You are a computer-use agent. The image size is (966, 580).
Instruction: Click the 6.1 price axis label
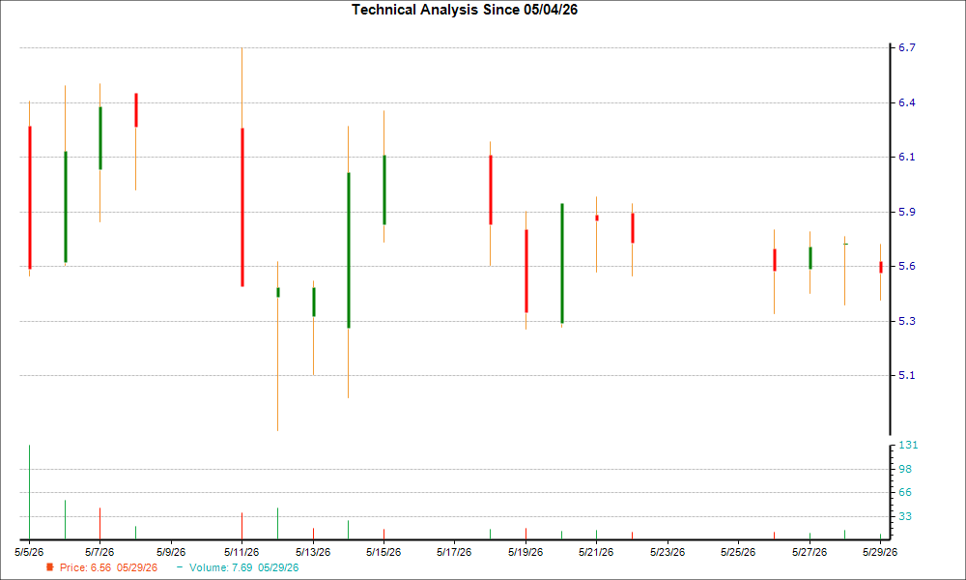(907, 158)
